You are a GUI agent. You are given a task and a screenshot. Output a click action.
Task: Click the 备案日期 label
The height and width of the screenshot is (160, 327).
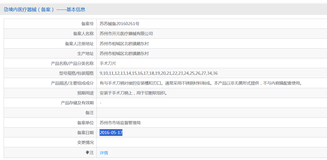tap(85, 133)
